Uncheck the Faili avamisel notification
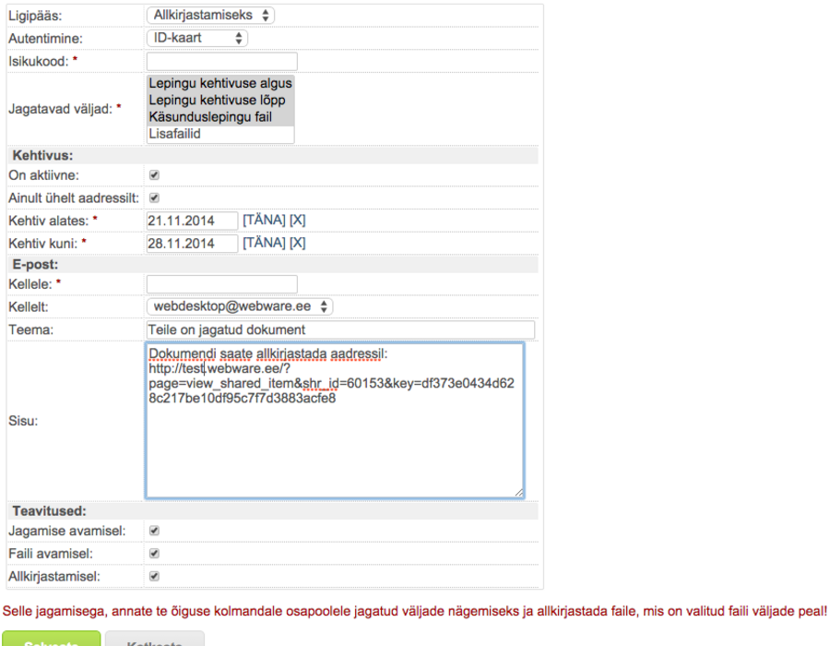 (x=155, y=554)
